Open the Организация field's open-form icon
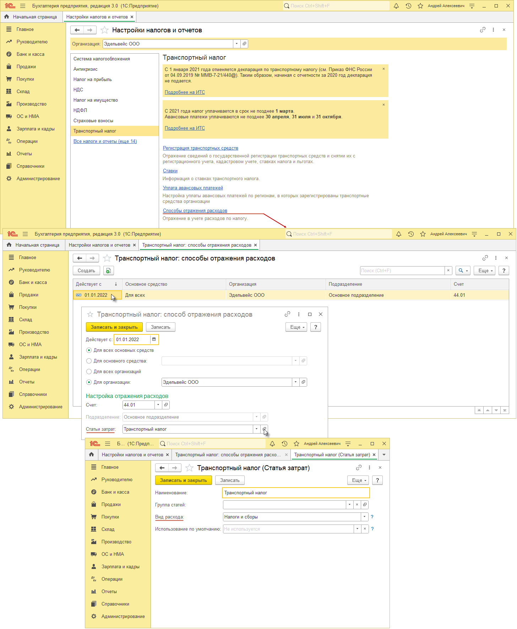 (x=244, y=44)
